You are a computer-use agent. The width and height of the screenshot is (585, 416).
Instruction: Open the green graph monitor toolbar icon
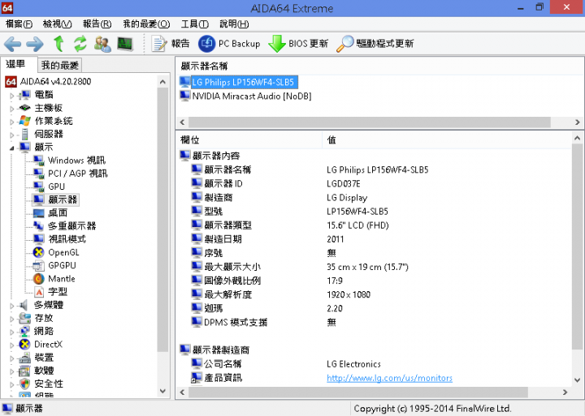coord(125,44)
